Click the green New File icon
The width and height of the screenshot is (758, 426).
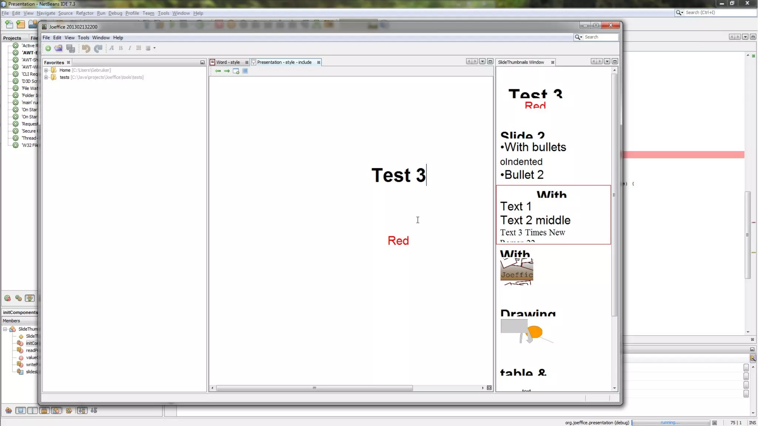(x=48, y=48)
